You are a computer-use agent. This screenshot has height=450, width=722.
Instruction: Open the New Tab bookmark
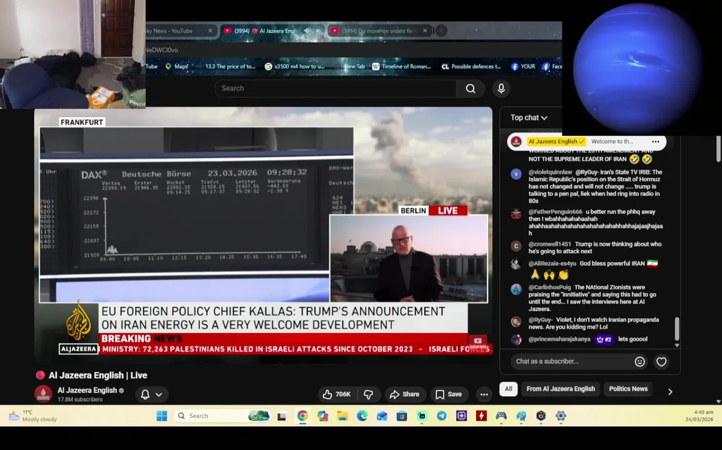coord(351,67)
